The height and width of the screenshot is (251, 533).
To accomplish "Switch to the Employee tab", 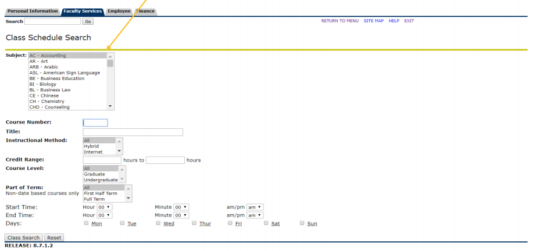I will [119, 11].
